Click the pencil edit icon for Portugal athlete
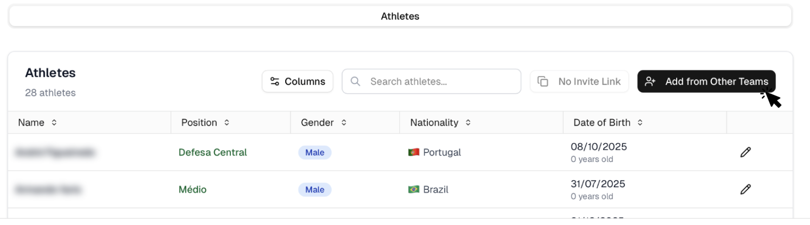 (745, 152)
